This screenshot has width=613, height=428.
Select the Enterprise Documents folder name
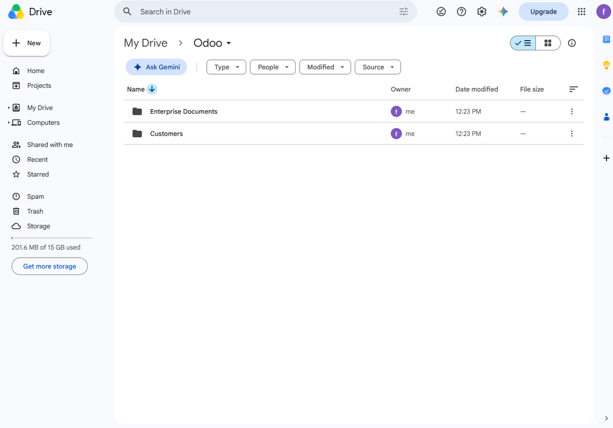[x=184, y=111]
